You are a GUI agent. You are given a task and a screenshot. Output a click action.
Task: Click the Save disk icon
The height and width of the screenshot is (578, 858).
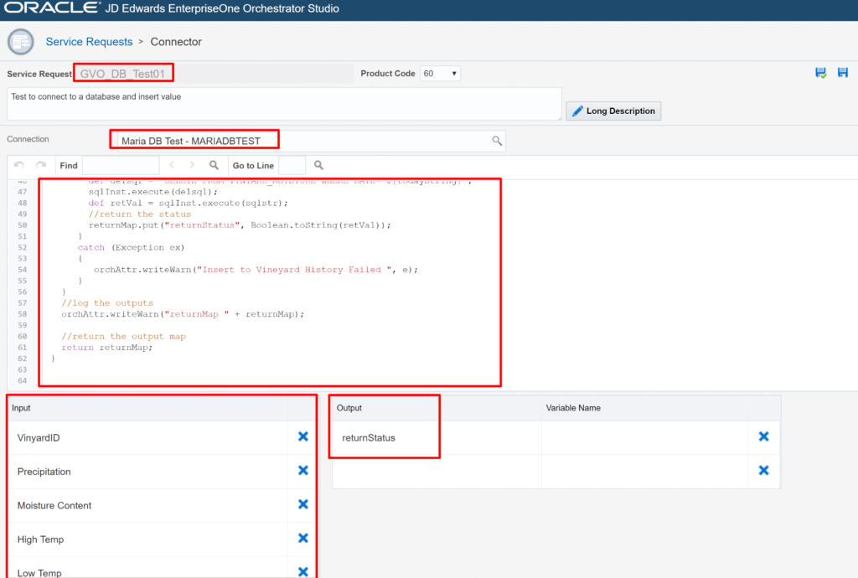(x=843, y=73)
